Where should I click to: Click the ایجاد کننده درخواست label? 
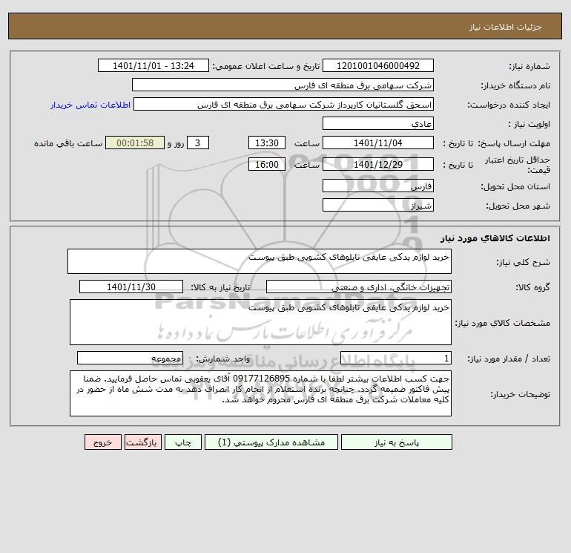pyautogui.click(x=509, y=105)
